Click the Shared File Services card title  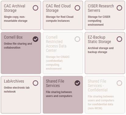pyautogui.click(x=55, y=83)
